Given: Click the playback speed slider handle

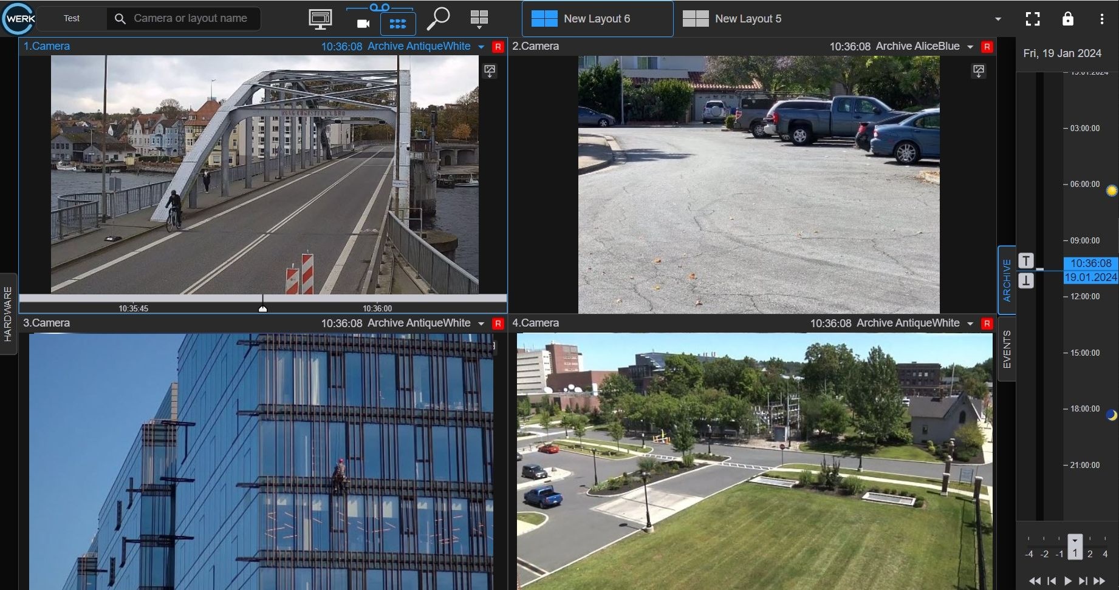Looking at the screenshot, I should (x=1075, y=547).
